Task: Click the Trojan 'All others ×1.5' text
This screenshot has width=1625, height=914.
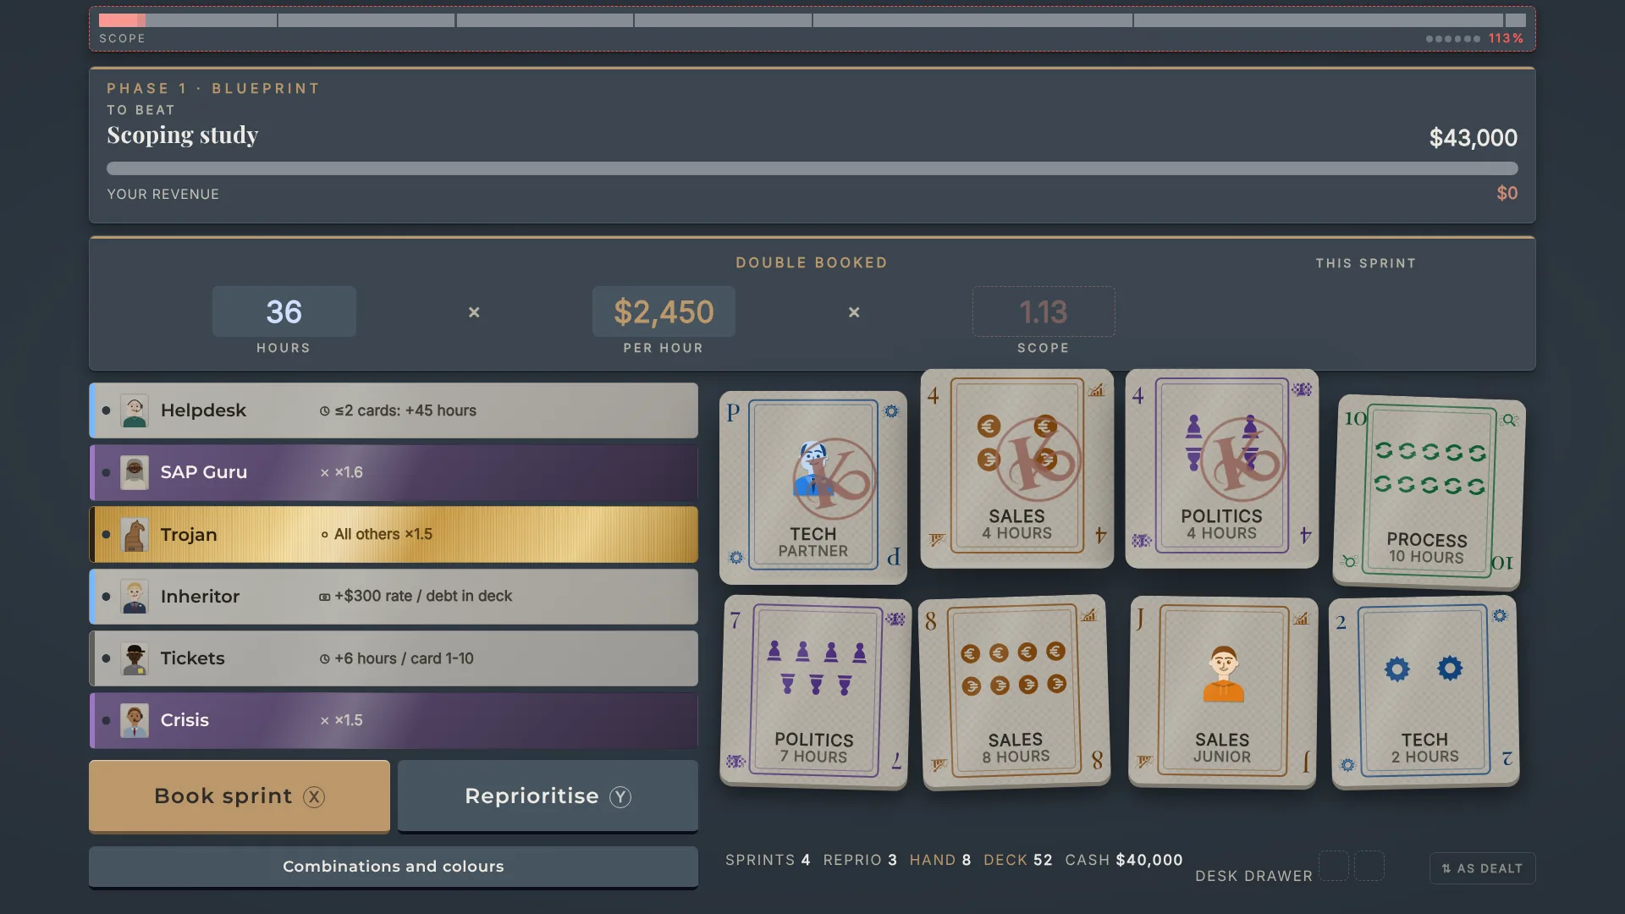Action: (x=383, y=535)
